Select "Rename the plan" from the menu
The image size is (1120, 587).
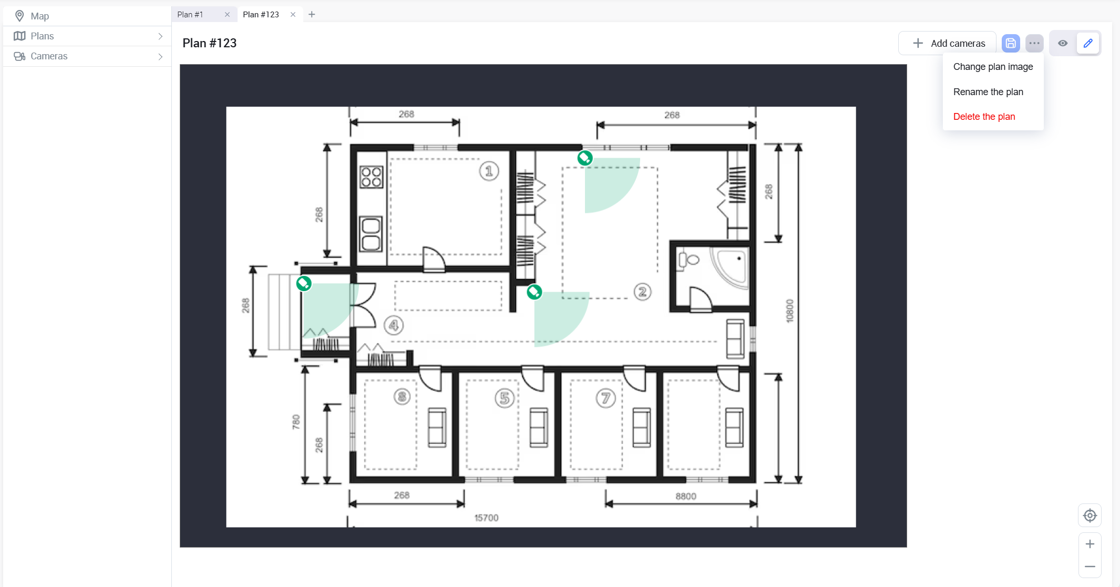pyautogui.click(x=988, y=91)
